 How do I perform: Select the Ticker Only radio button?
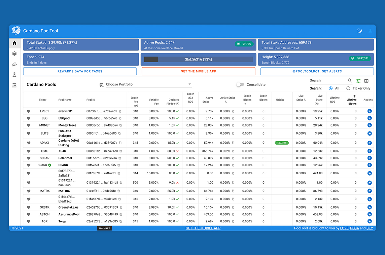coord(348,88)
